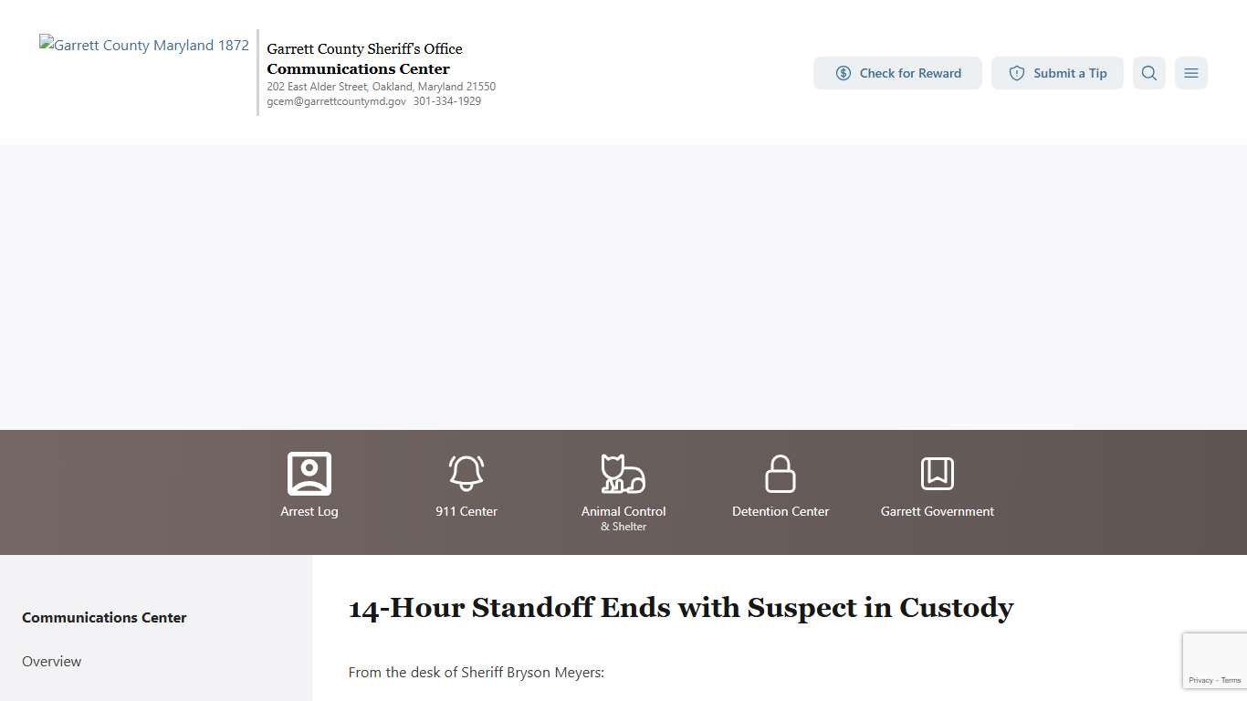
Task: Click the bold Communications Center header text
Action: click(x=358, y=68)
